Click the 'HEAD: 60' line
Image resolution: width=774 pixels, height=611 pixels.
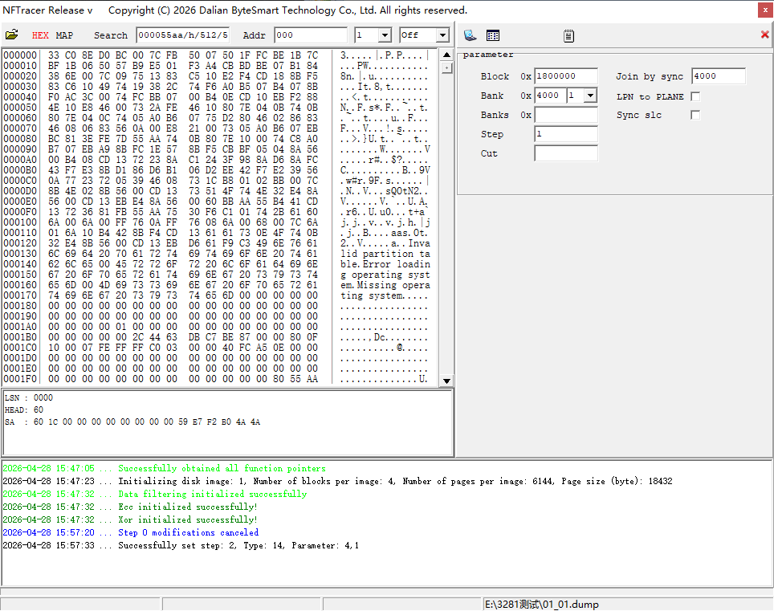pyautogui.click(x=24, y=409)
